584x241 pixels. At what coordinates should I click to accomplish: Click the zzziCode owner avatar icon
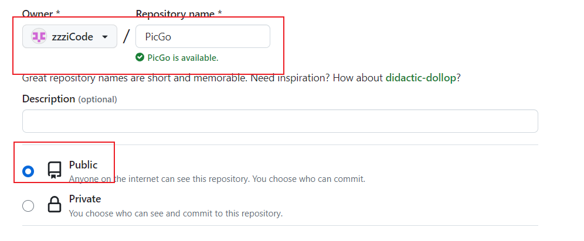coord(39,37)
